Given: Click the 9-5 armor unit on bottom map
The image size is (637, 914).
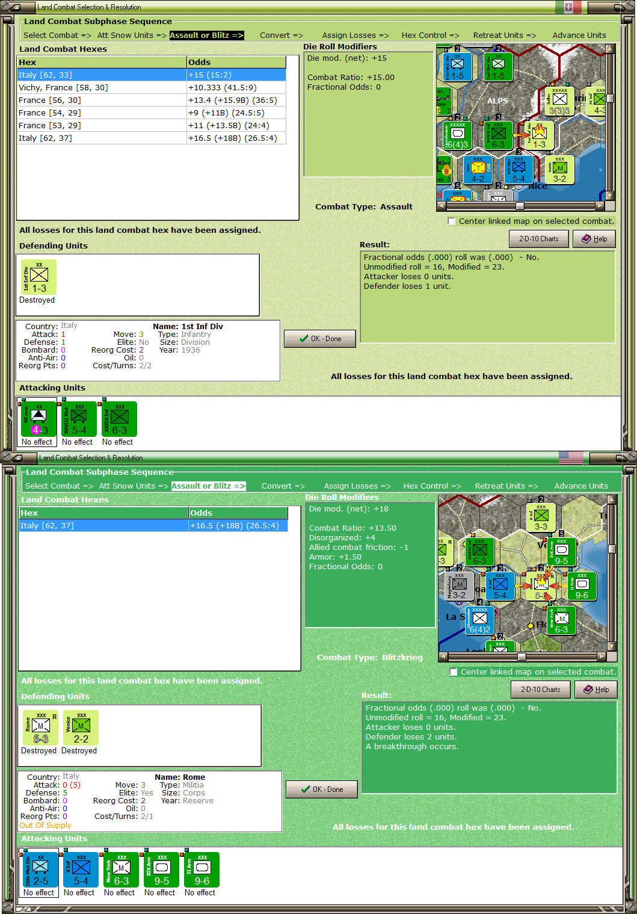Looking at the screenshot, I should [561, 551].
